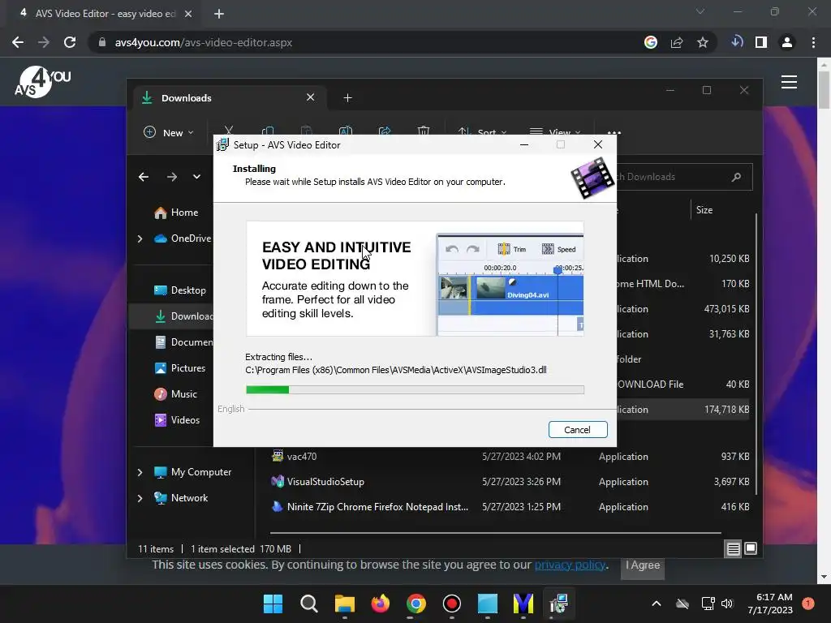Show hidden system tray icons

(656, 604)
